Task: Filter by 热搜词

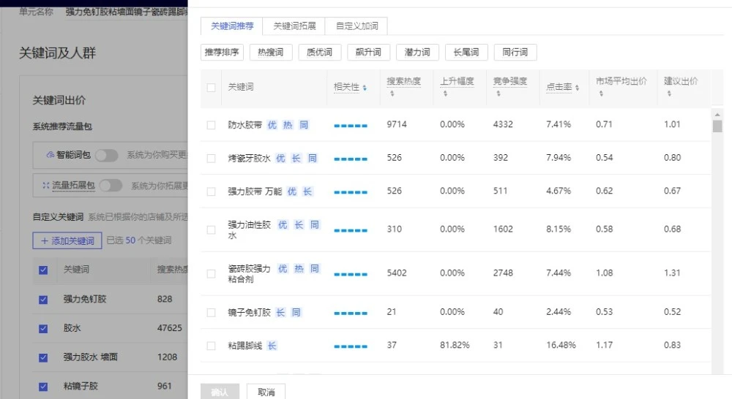Action: tap(271, 52)
